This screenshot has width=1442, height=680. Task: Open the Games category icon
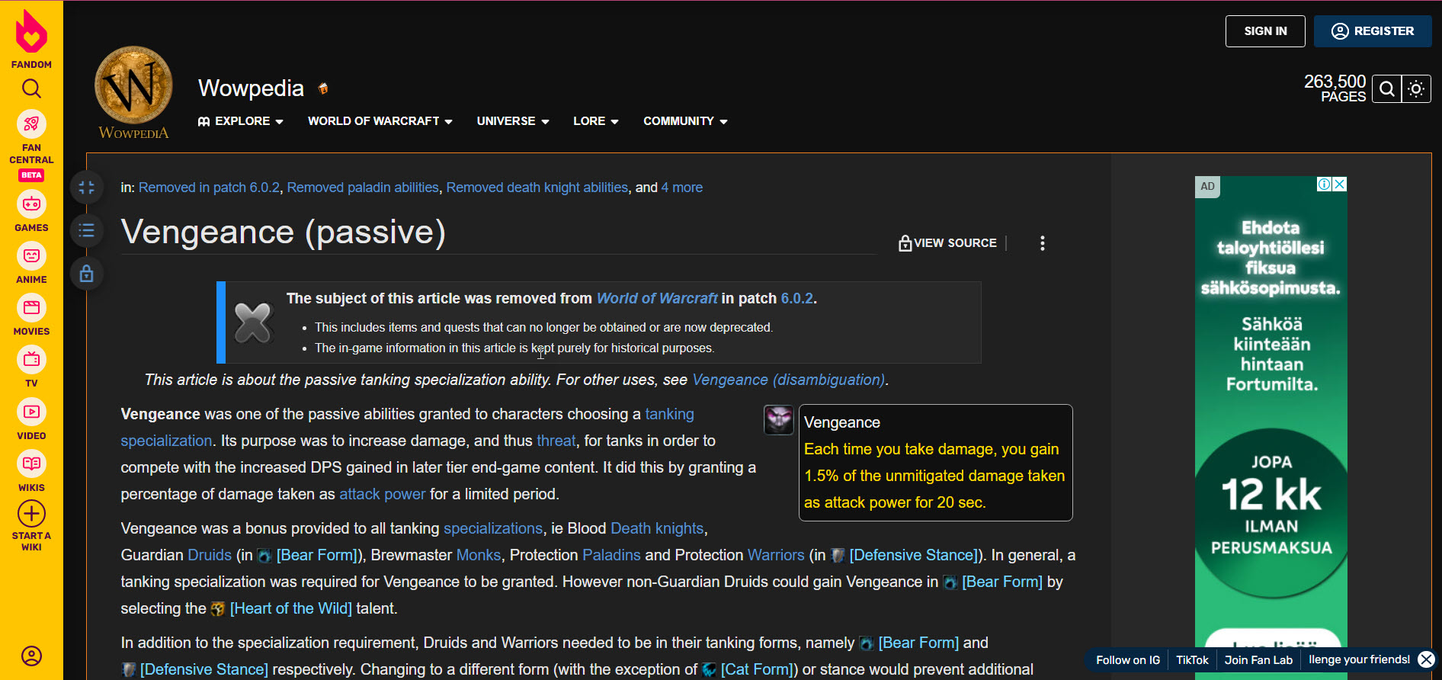pos(31,204)
